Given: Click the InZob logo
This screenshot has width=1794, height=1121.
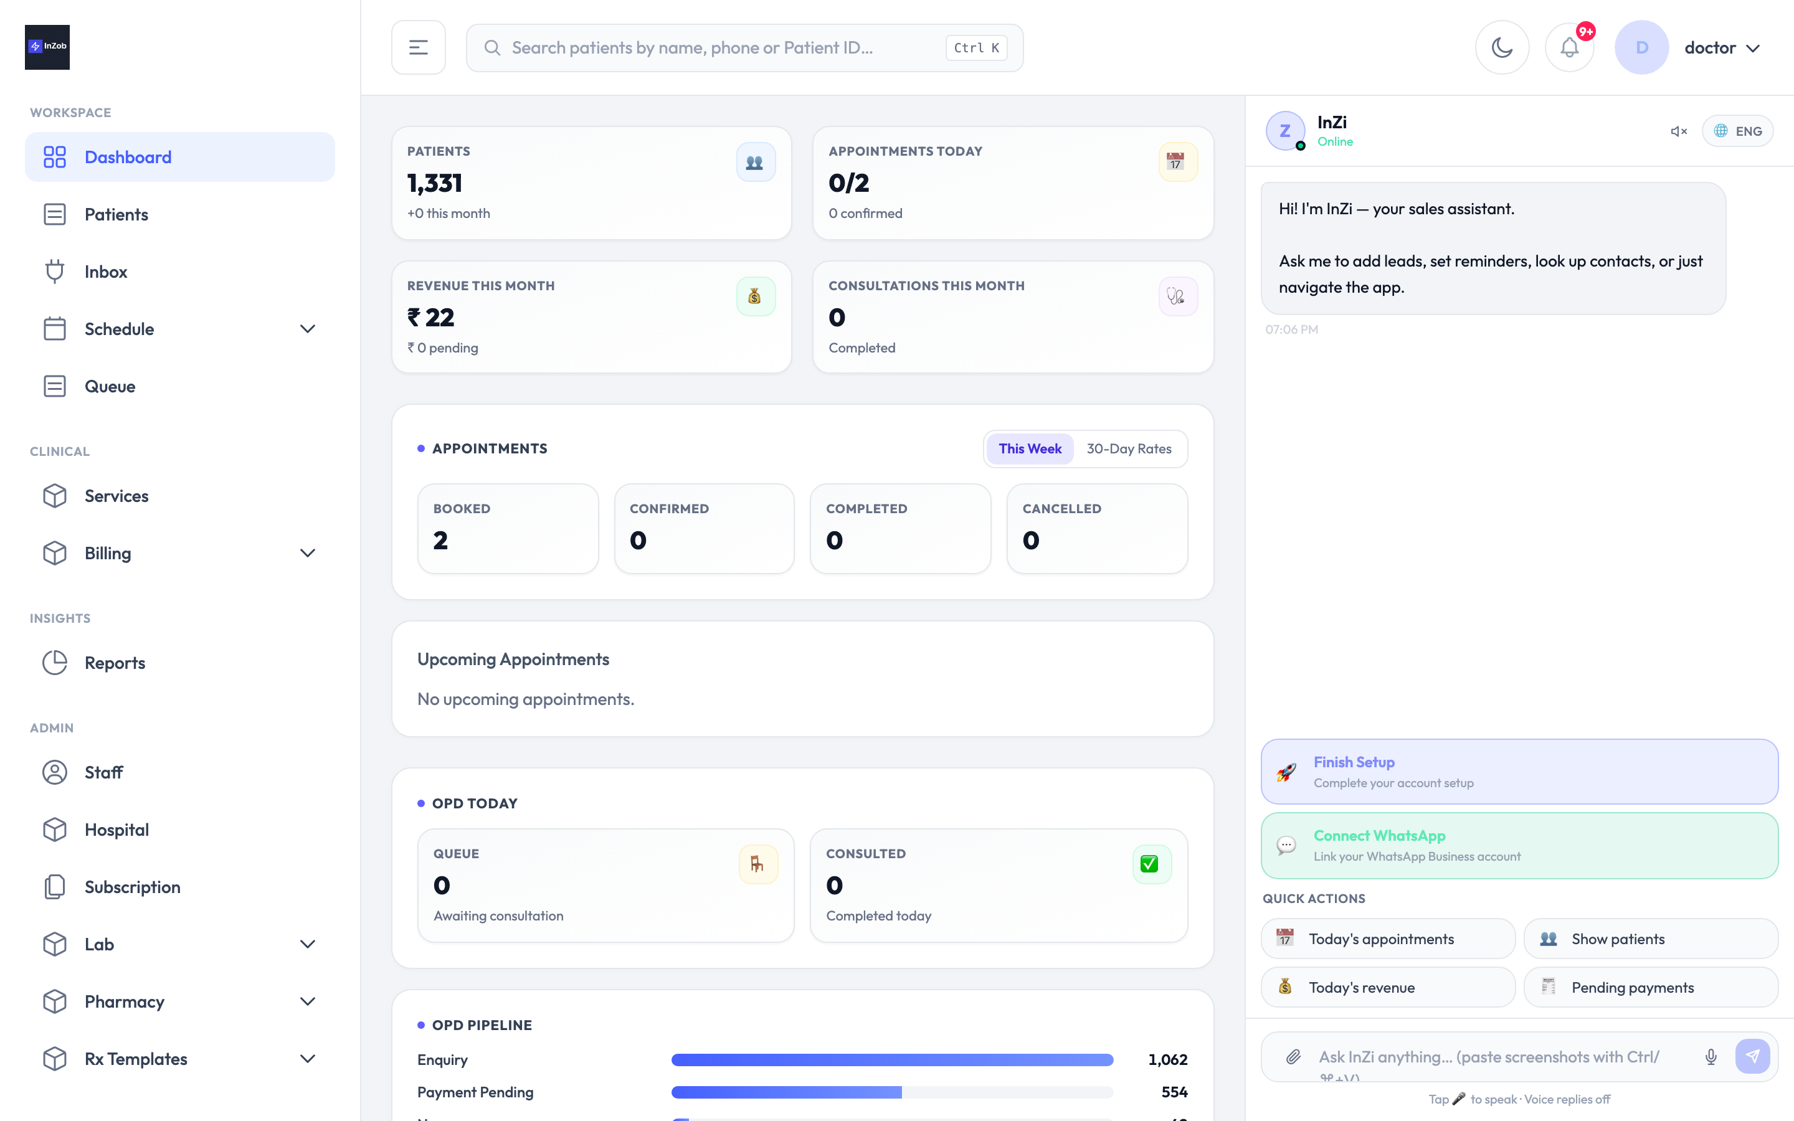Looking at the screenshot, I should pos(47,47).
